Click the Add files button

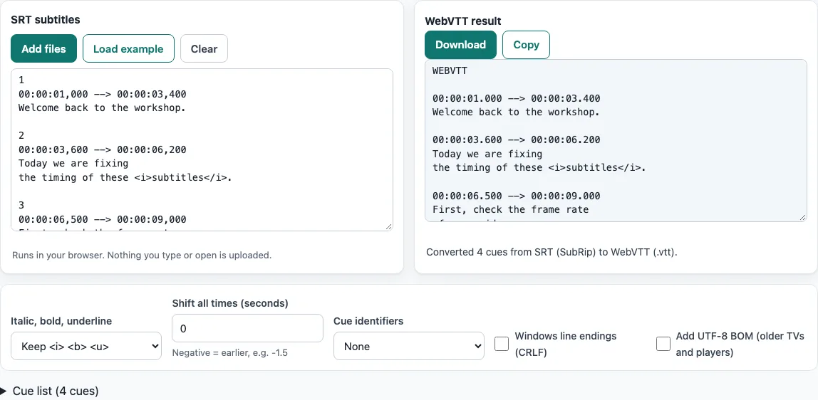click(x=44, y=48)
